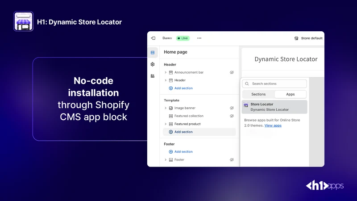357x201 pixels.
Task: Click the Image banner section icon
Action: [171, 108]
